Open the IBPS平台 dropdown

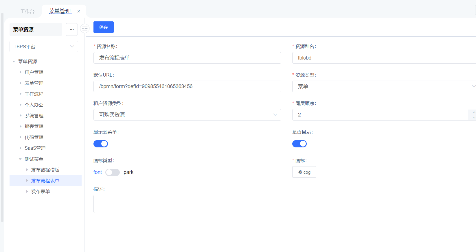[x=44, y=47]
